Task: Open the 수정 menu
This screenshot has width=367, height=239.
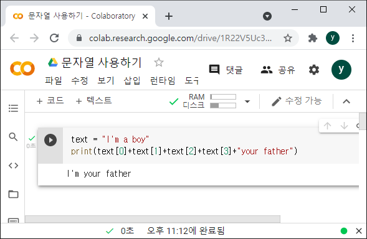Action: coord(80,81)
